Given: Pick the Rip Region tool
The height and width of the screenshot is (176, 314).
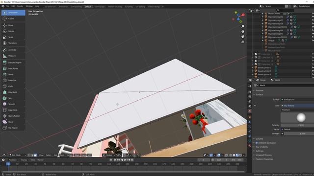Looking at the screenshot, I should coord(13,128).
